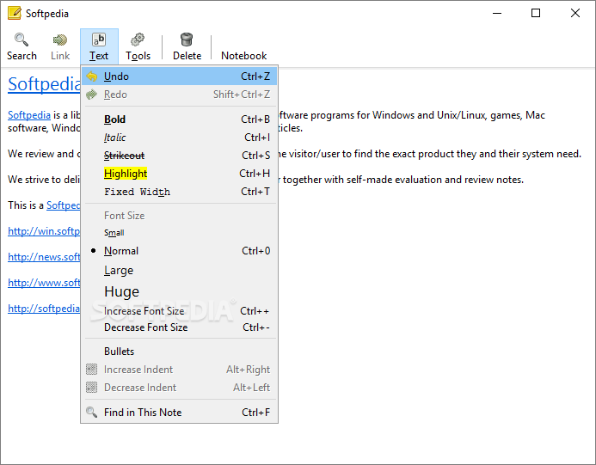This screenshot has width=596, height=465.
Task: Click the 'review notes' paragraph text
Action: tap(402, 180)
